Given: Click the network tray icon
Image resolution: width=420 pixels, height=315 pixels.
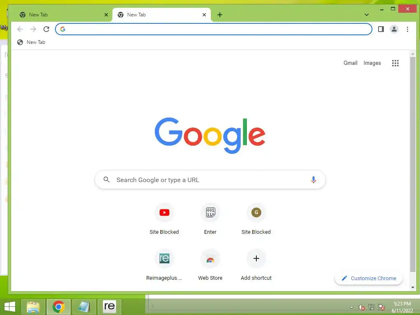Looking at the screenshot, I should point(372,307).
